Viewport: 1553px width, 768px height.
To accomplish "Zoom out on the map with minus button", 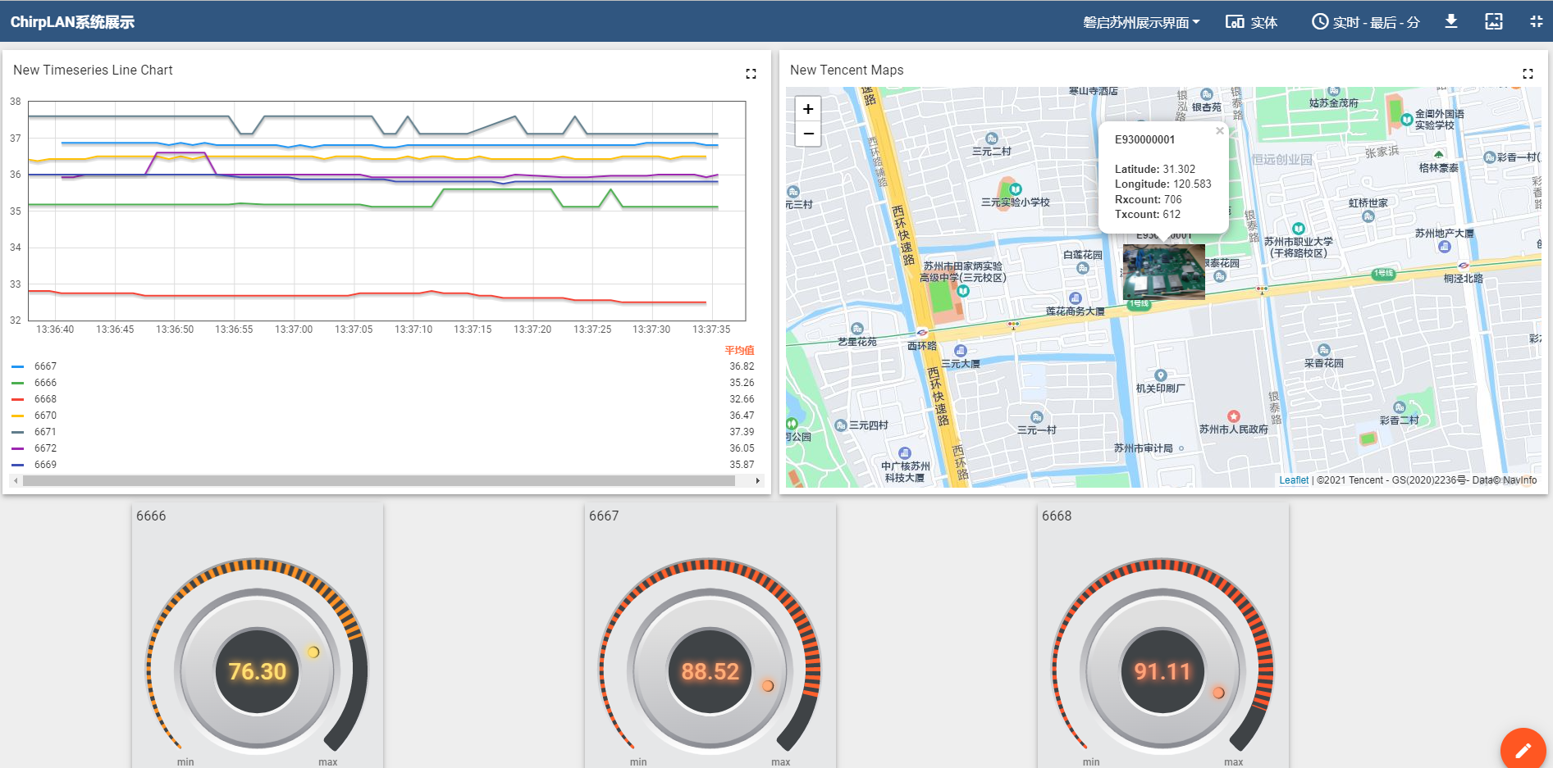I will click(x=808, y=133).
